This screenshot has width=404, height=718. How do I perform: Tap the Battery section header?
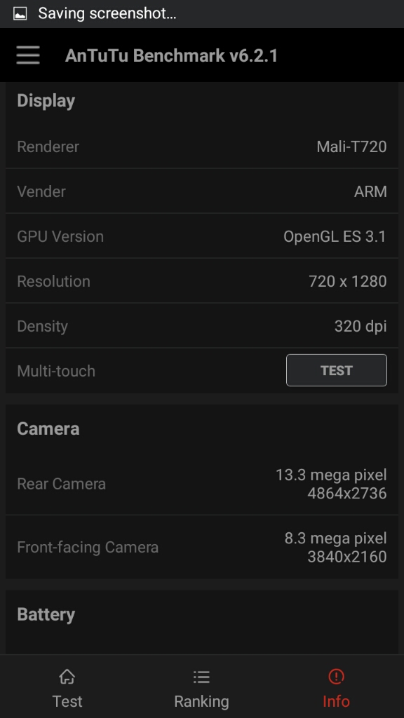point(46,614)
